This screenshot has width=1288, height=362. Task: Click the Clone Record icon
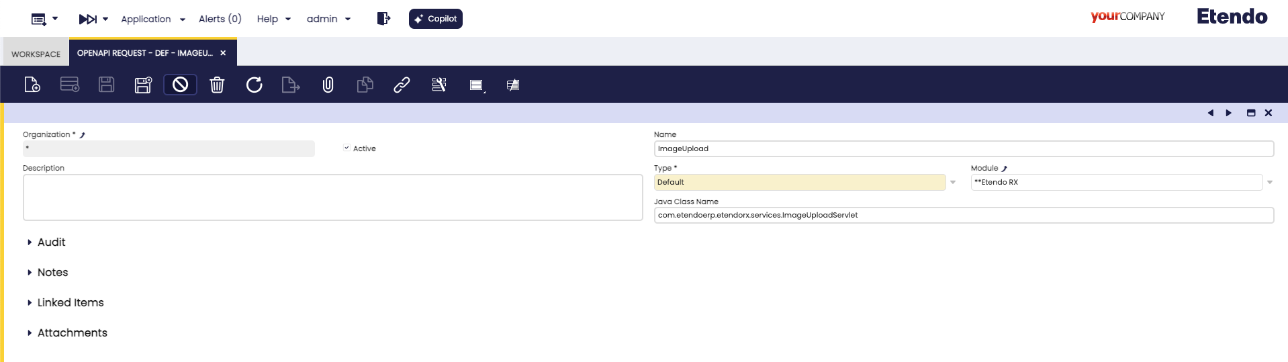(365, 85)
